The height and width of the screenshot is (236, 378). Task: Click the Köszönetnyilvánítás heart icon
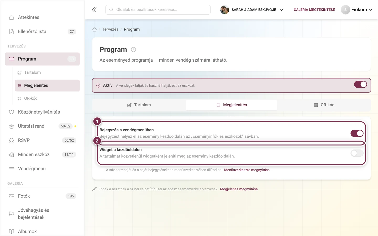[12, 112]
